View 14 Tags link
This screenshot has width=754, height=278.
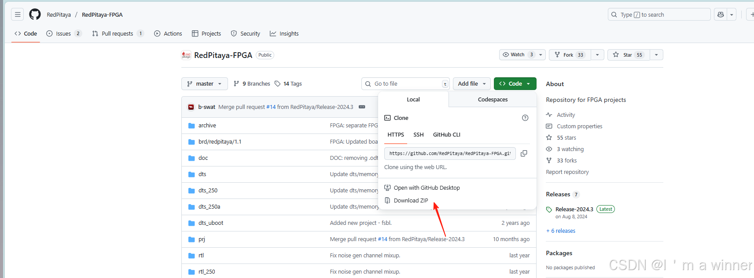288,83
